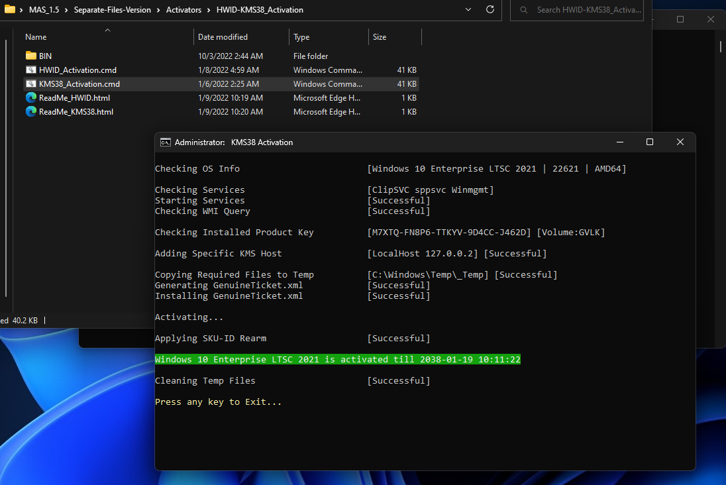Click the green activated till 2038 line

pos(338,360)
